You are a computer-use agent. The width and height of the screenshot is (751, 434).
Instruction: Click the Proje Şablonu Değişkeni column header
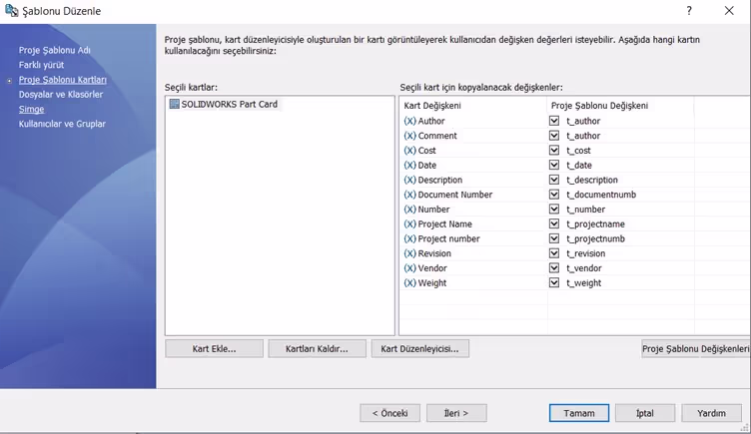coord(620,106)
